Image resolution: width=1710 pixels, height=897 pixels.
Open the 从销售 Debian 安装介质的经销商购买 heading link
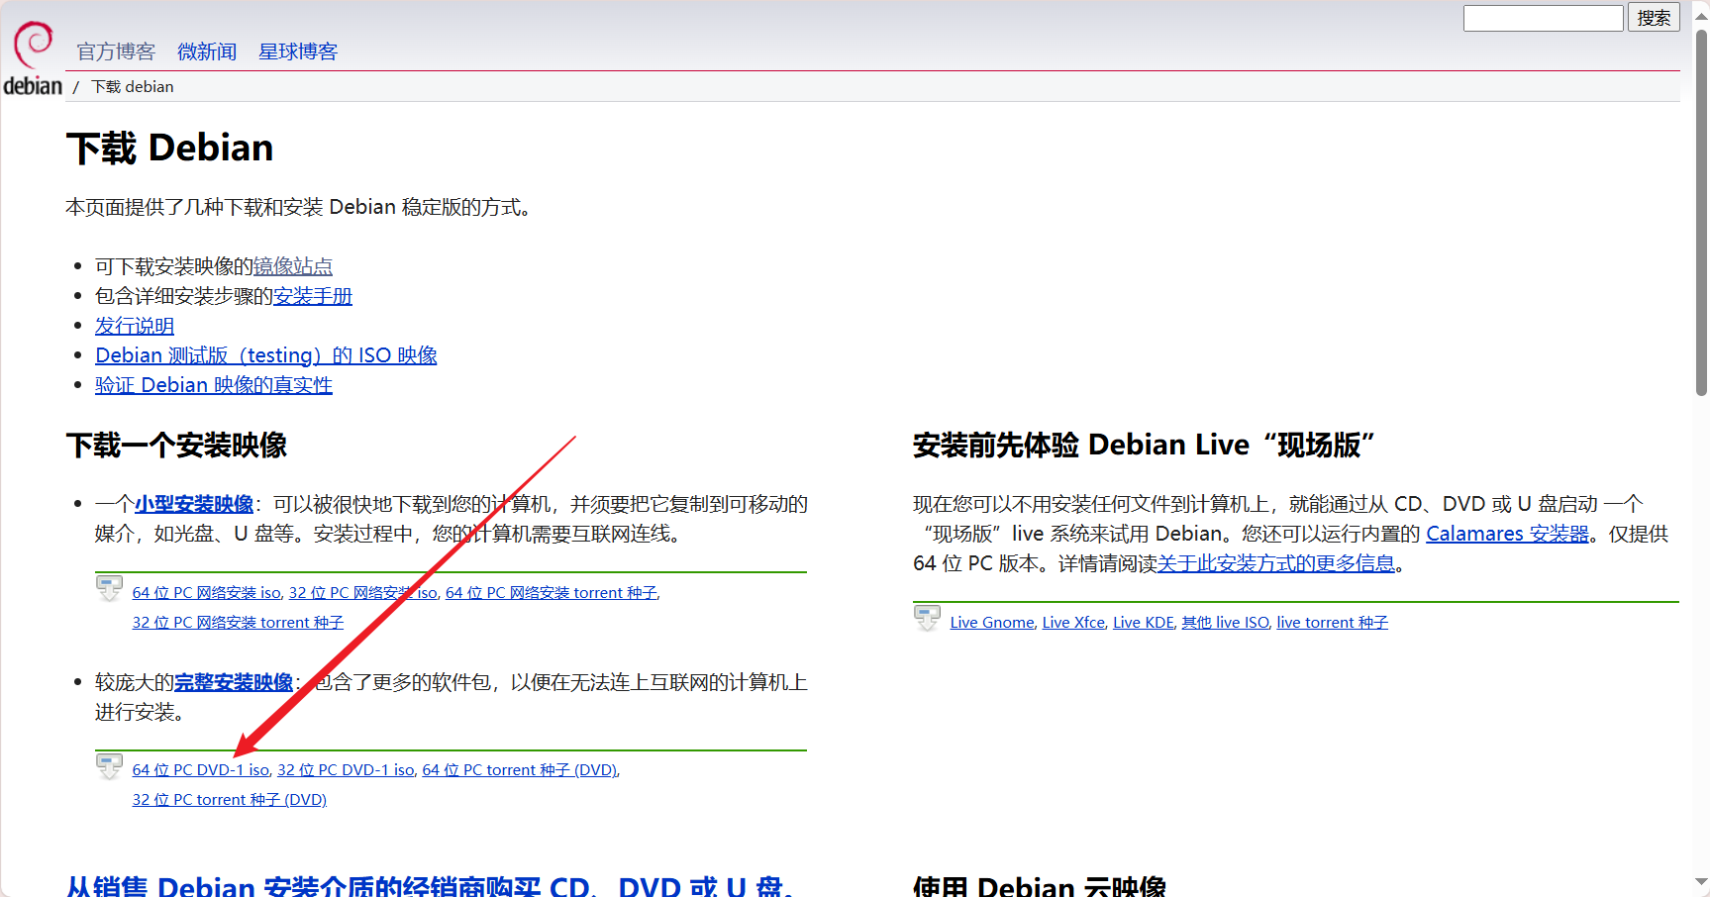429,885
